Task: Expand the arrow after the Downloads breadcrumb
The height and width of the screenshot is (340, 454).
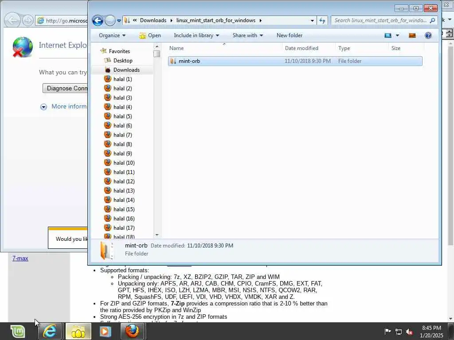Action: (172, 20)
